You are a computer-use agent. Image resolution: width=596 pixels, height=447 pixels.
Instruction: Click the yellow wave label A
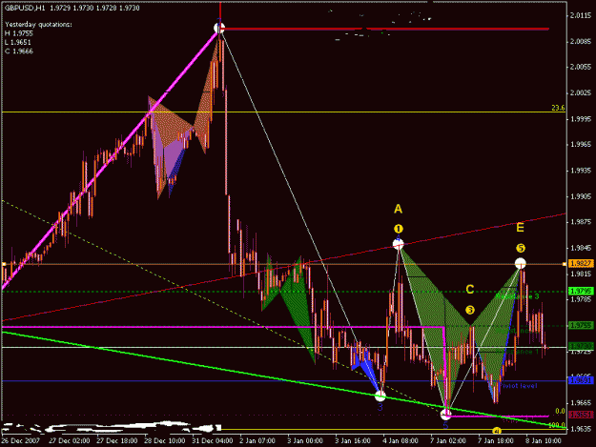[398, 209]
